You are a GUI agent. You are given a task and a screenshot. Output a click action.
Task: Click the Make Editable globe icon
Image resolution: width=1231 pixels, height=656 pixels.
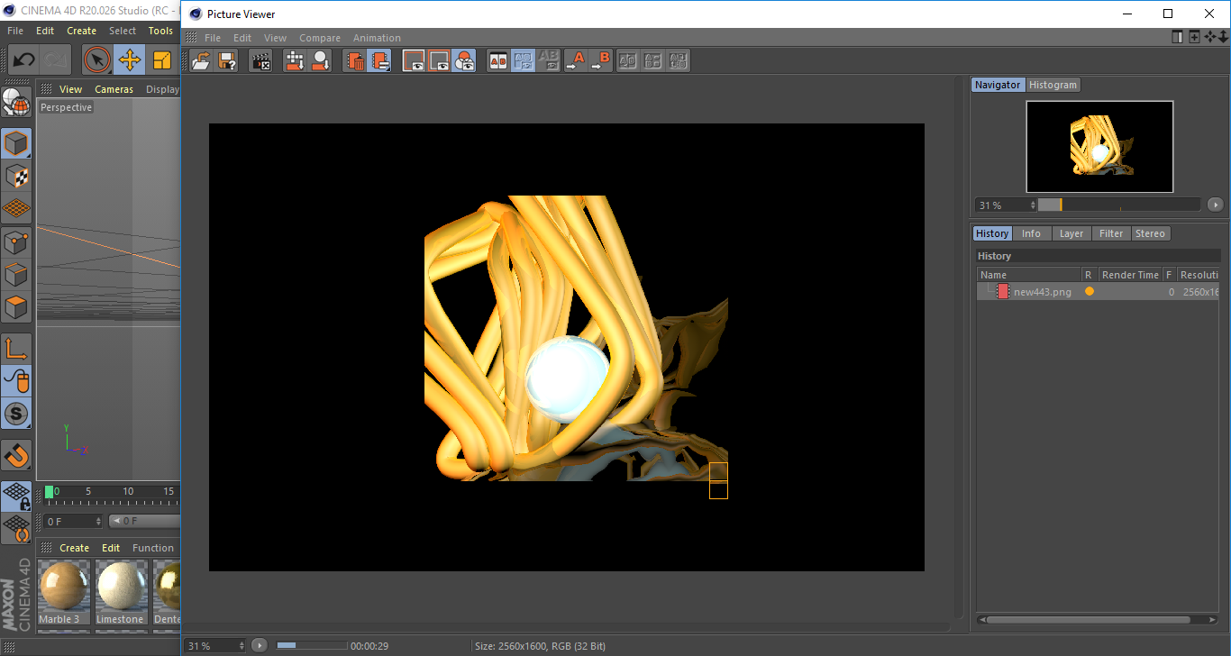(16, 102)
